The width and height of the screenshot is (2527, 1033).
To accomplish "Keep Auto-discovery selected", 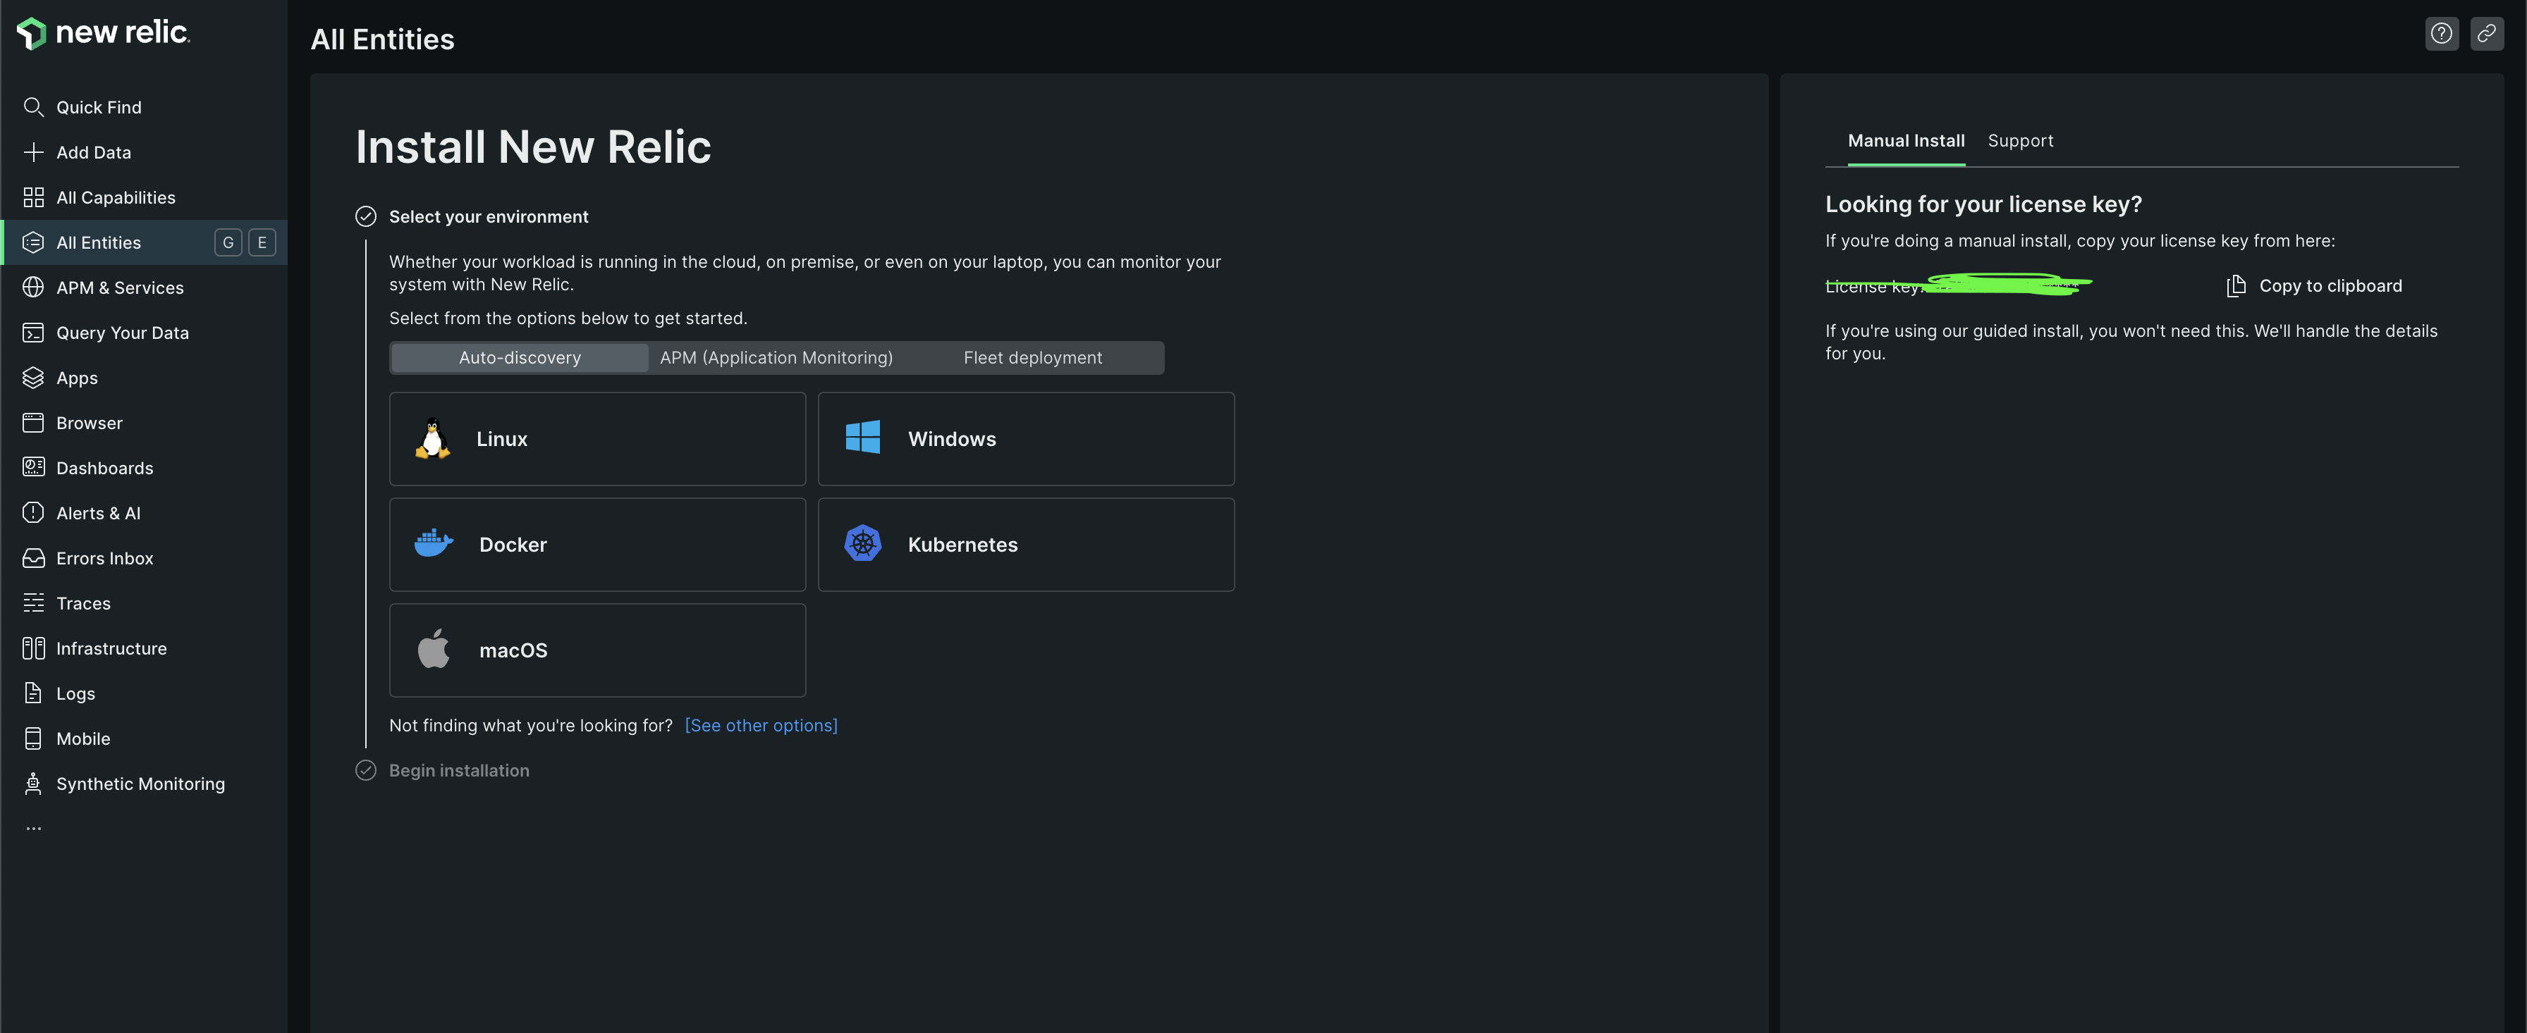I will (519, 357).
